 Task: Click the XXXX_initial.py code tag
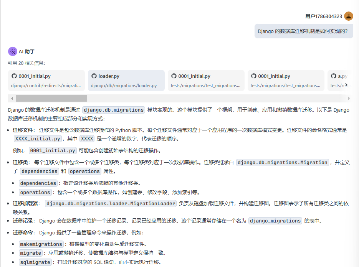(38, 138)
